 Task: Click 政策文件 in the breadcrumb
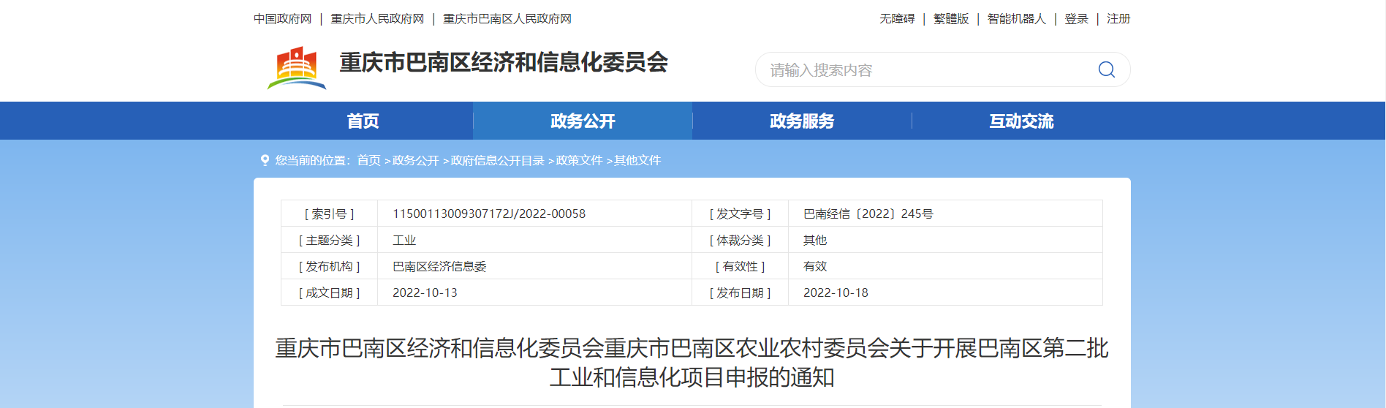click(579, 160)
